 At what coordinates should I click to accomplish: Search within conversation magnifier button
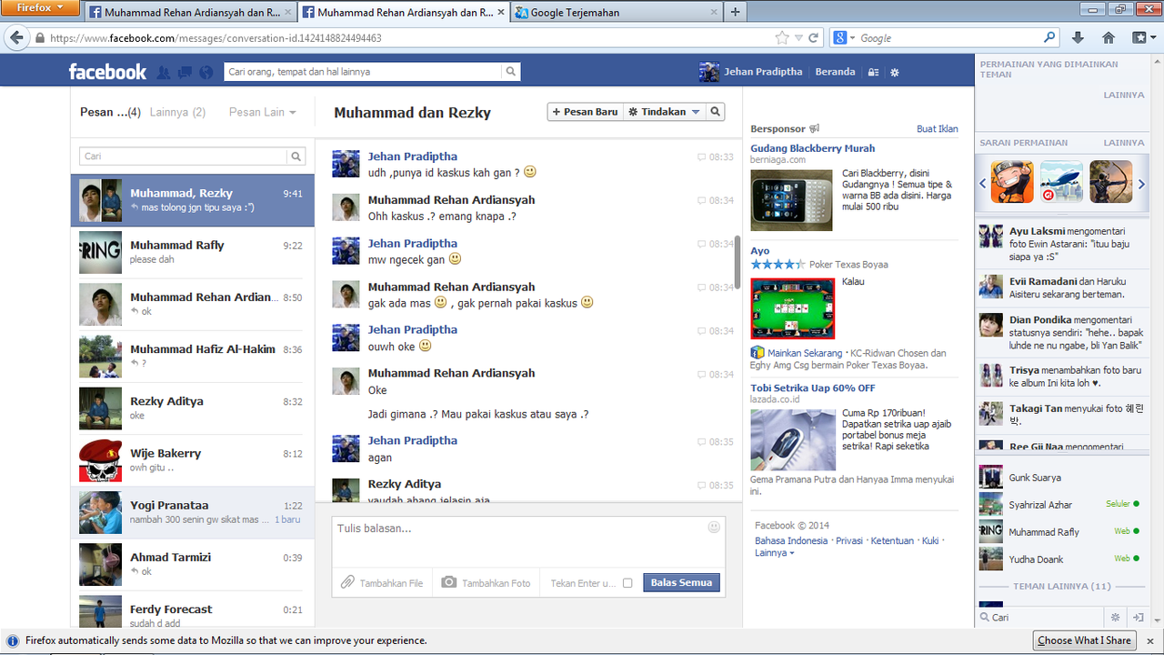tap(716, 112)
